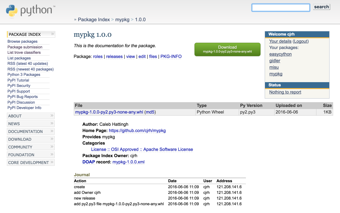This screenshot has height=213, width=340.
Task: Open GitHub home page link
Action: pos(137,131)
